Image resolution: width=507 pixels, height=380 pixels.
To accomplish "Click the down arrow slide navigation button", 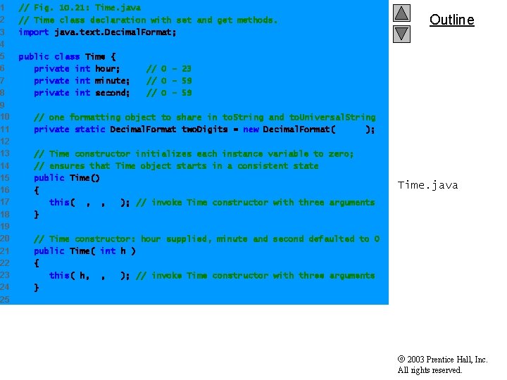I will tap(401, 34).
